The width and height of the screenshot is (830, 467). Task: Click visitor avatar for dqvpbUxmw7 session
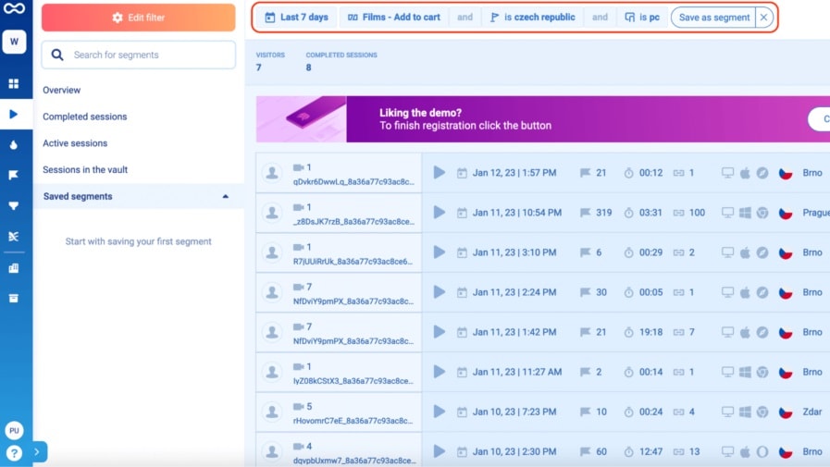[272, 451]
